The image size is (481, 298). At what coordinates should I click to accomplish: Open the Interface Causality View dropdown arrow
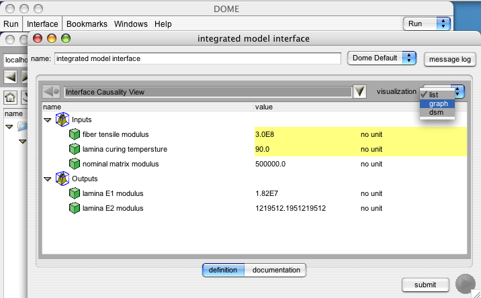click(x=359, y=92)
